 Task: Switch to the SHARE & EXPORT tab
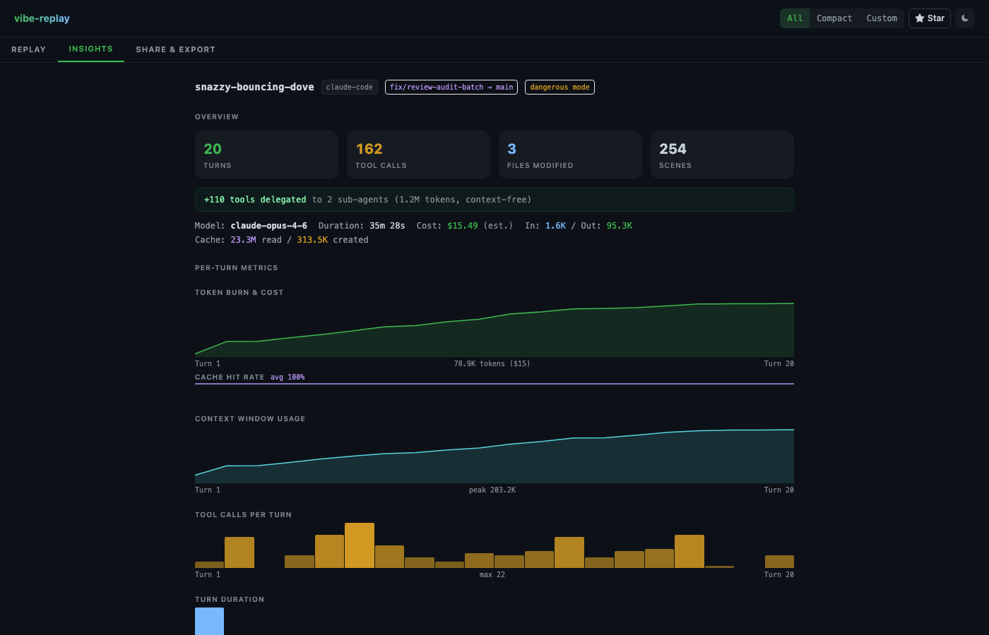pyautogui.click(x=175, y=49)
